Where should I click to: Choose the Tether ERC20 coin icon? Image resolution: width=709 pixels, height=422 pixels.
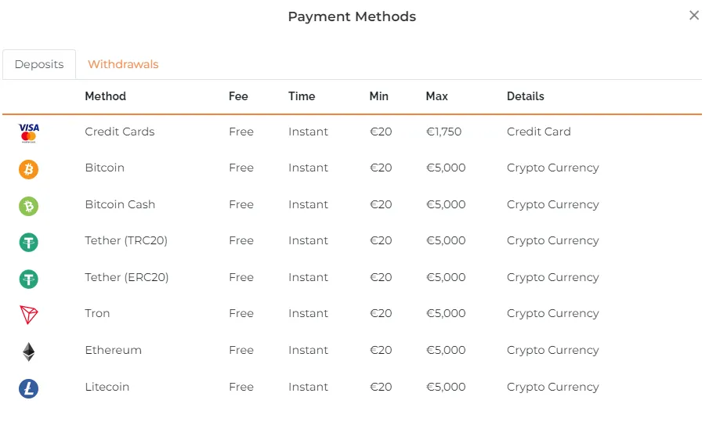click(28, 279)
